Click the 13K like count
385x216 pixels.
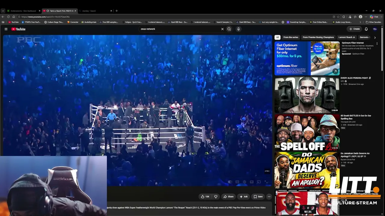click(x=207, y=197)
